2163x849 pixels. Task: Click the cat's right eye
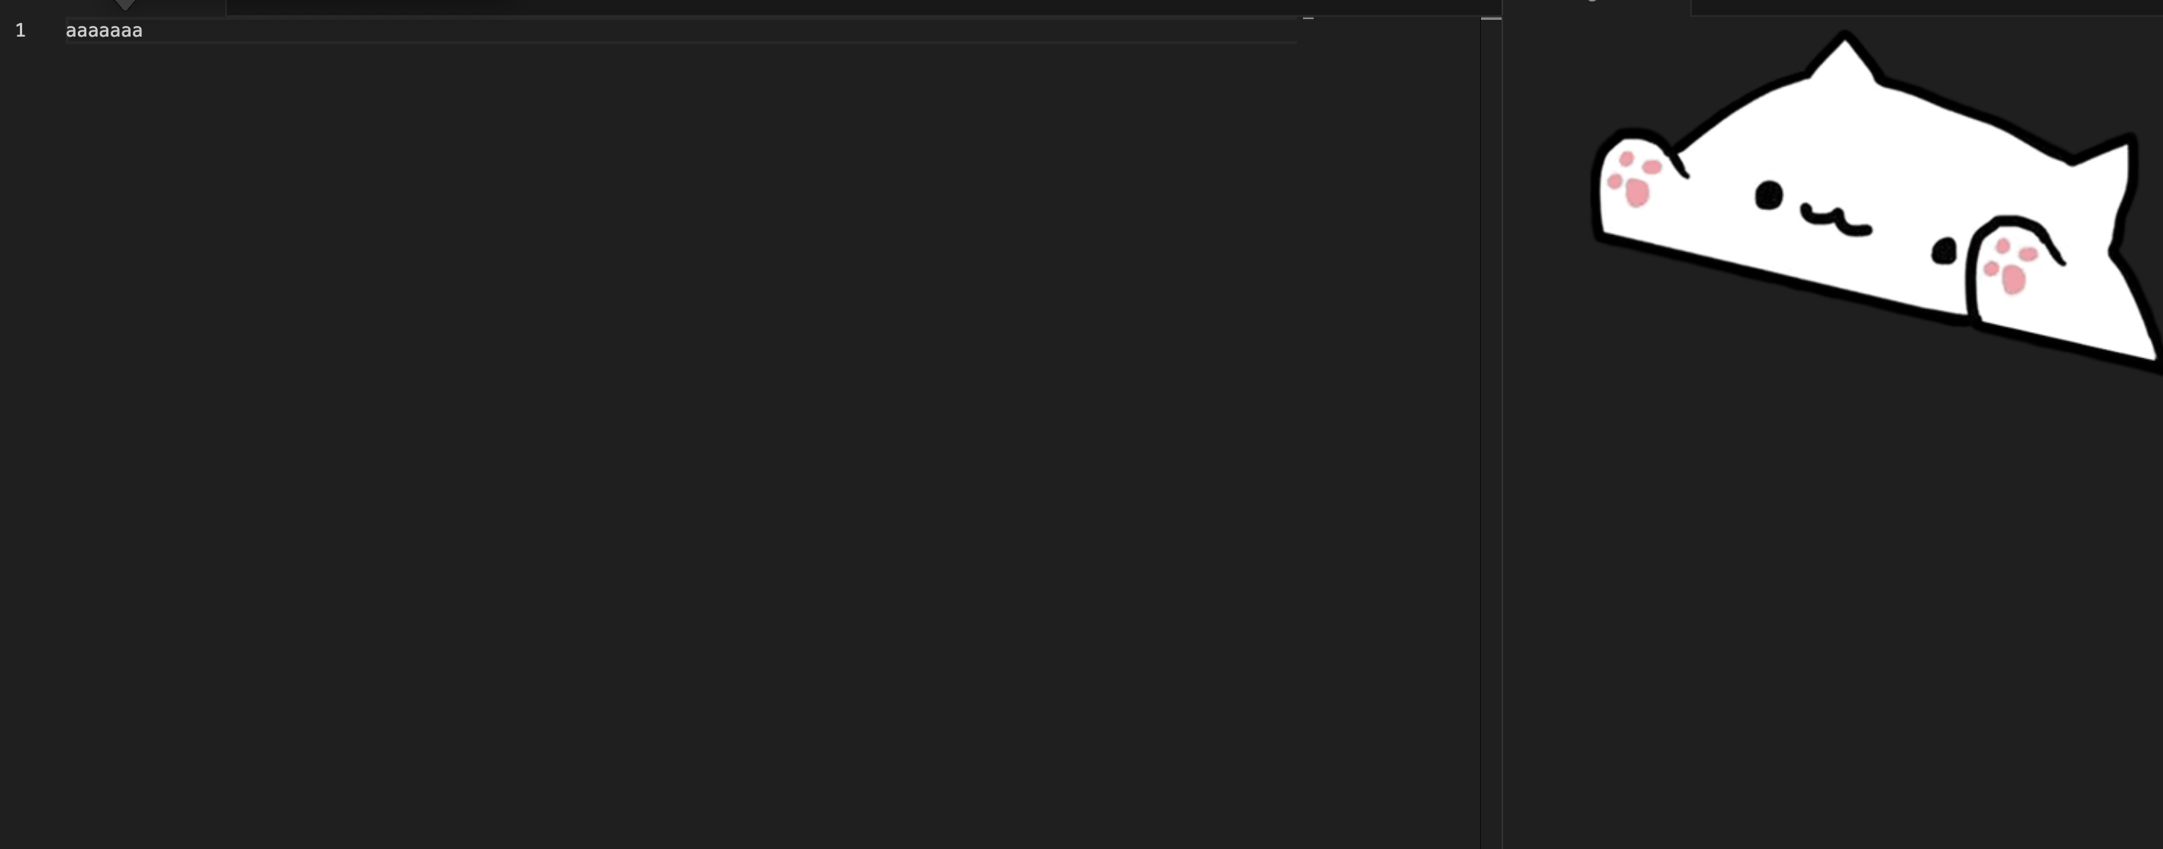tap(1945, 250)
